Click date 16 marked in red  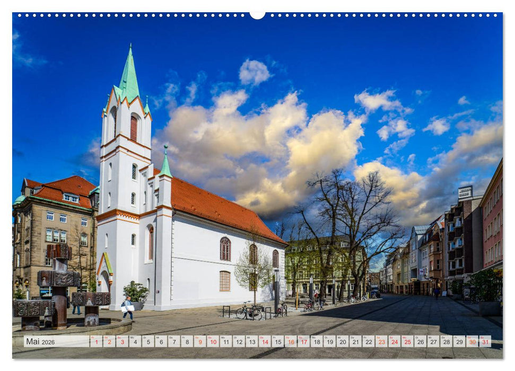290,342
